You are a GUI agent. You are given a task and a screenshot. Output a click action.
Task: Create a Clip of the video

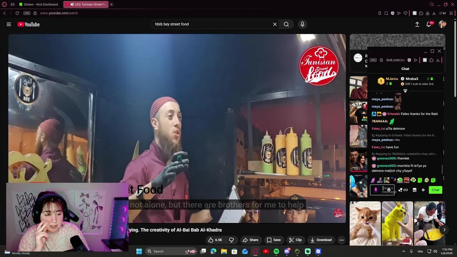tap(295, 240)
